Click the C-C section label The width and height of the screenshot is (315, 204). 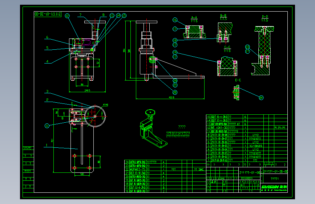pyautogui.click(x=227, y=49)
